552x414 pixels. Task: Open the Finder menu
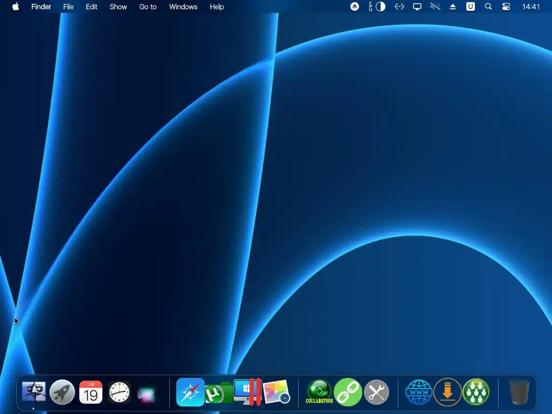(x=41, y=6)
